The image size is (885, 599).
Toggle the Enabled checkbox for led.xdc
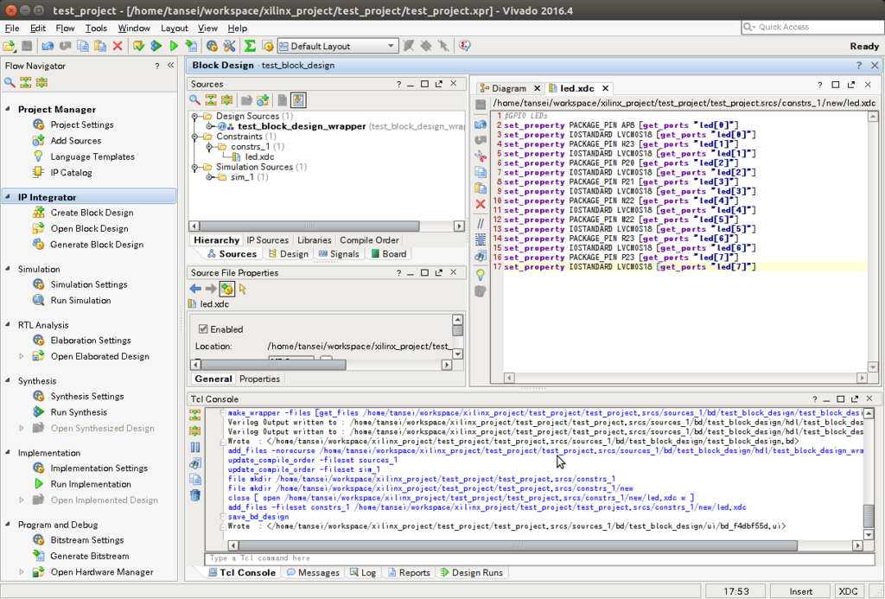pyautogui.click(x=204, y=329)
